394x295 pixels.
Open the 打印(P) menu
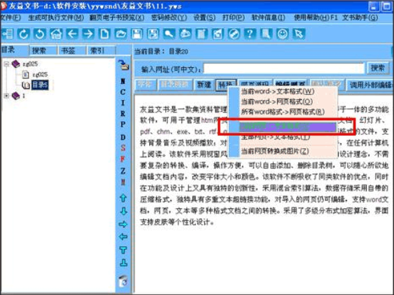tap(234, 17)
